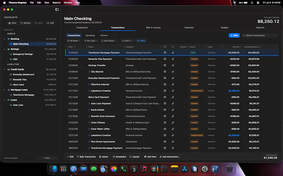Image resolution: width=283 pixels, height=176 pixels.
Task: Jump to Today filter toggle
Action: point(141,41)
